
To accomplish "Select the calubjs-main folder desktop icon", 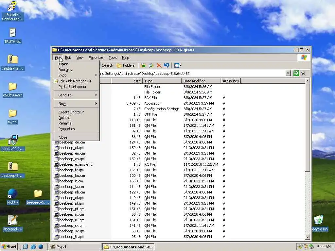I will (x=13, y=90).
